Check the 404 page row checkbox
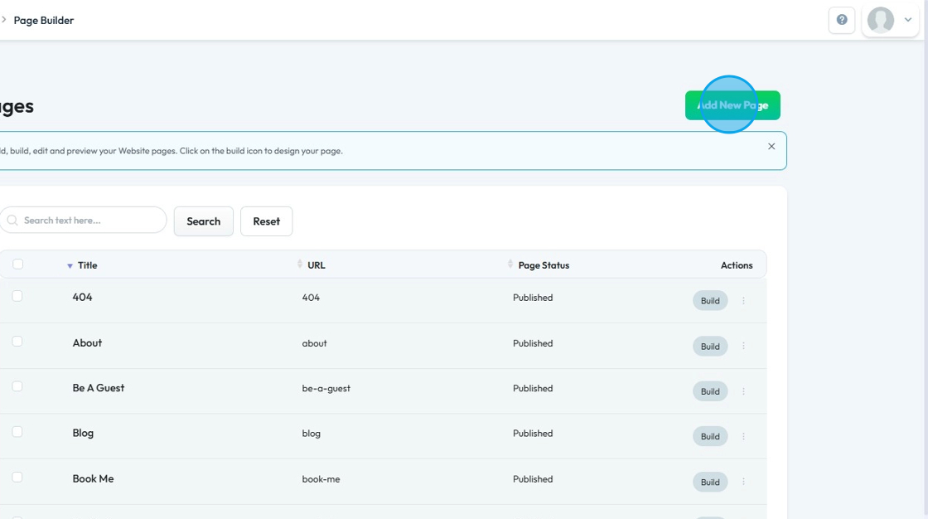This screenshot has width=928, height=519. [17, 296]
